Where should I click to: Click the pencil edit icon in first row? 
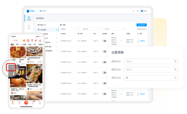tap(121, 41)
